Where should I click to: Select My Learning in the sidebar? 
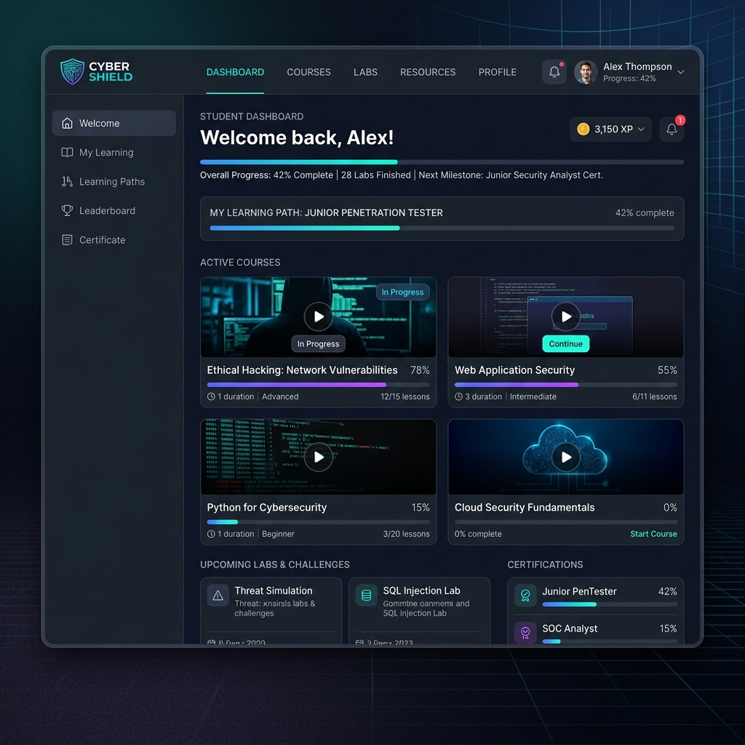pyautogui.click(x=106, y=153)
